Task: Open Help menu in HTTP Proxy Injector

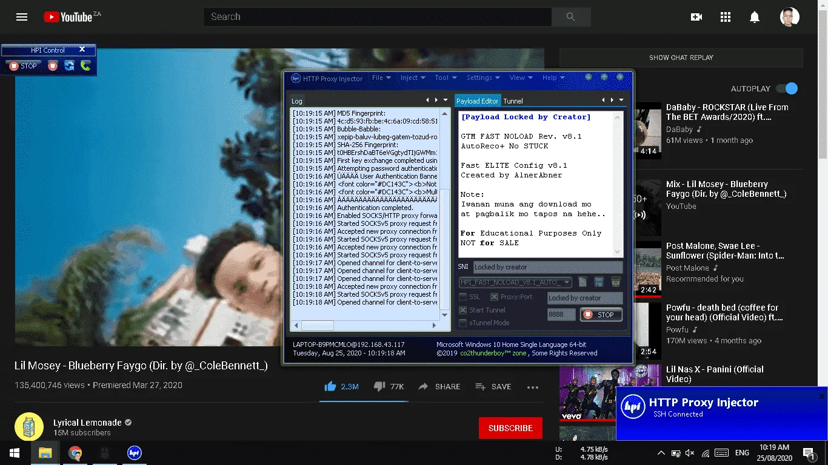Action: click(x=553, y=77)
